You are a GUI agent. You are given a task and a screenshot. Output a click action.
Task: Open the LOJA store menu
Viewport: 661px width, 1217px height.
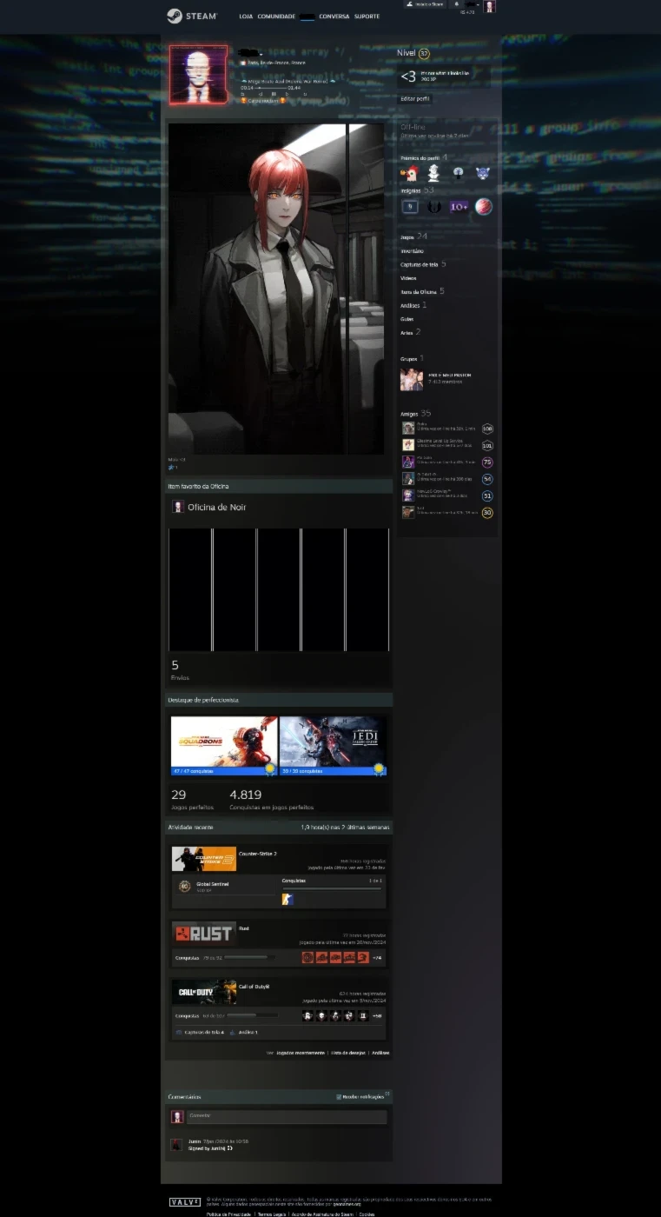coord(246,17)
